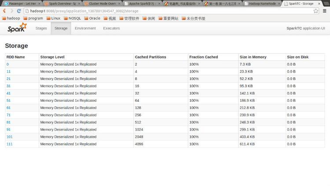Reload the page with the refresh icon
Image resolution: width=330 pixels, height=186 pixels.
[x=19, y=11]
